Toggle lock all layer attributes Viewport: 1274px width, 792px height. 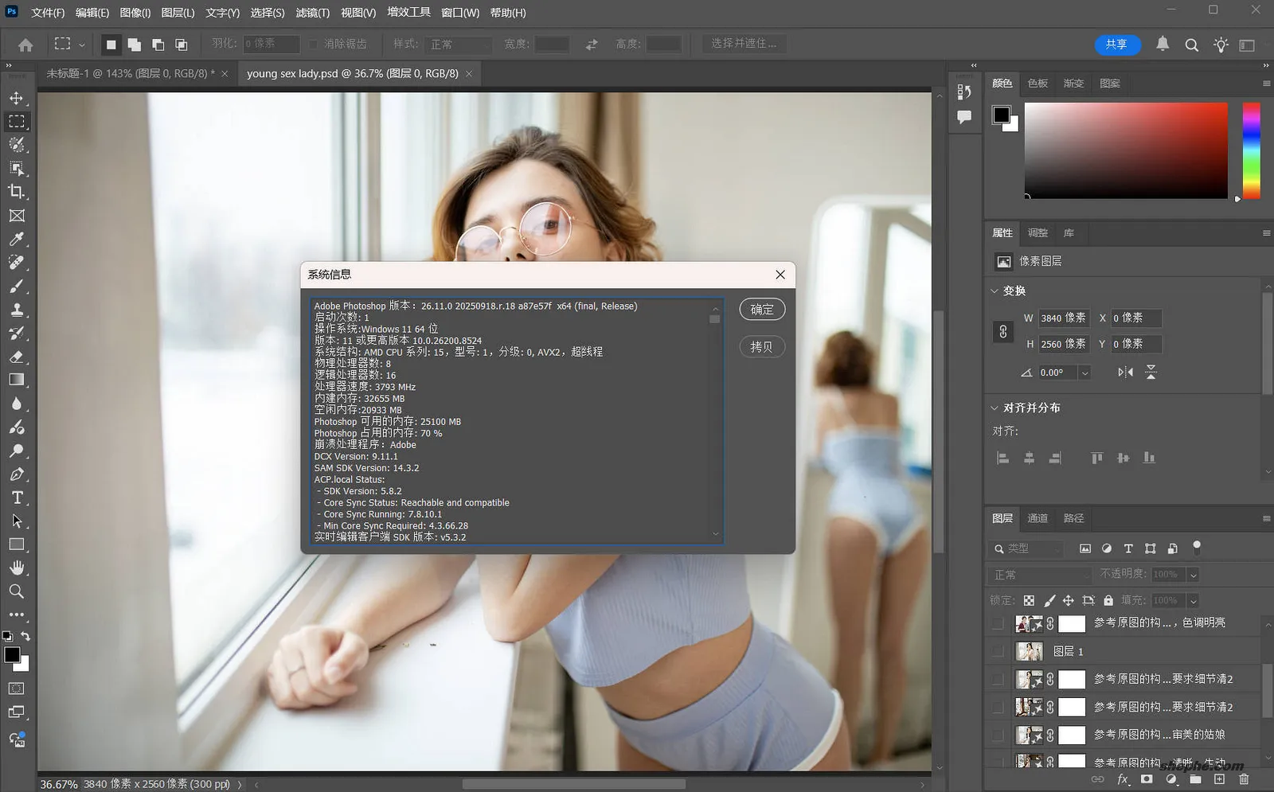[1108, 600]
